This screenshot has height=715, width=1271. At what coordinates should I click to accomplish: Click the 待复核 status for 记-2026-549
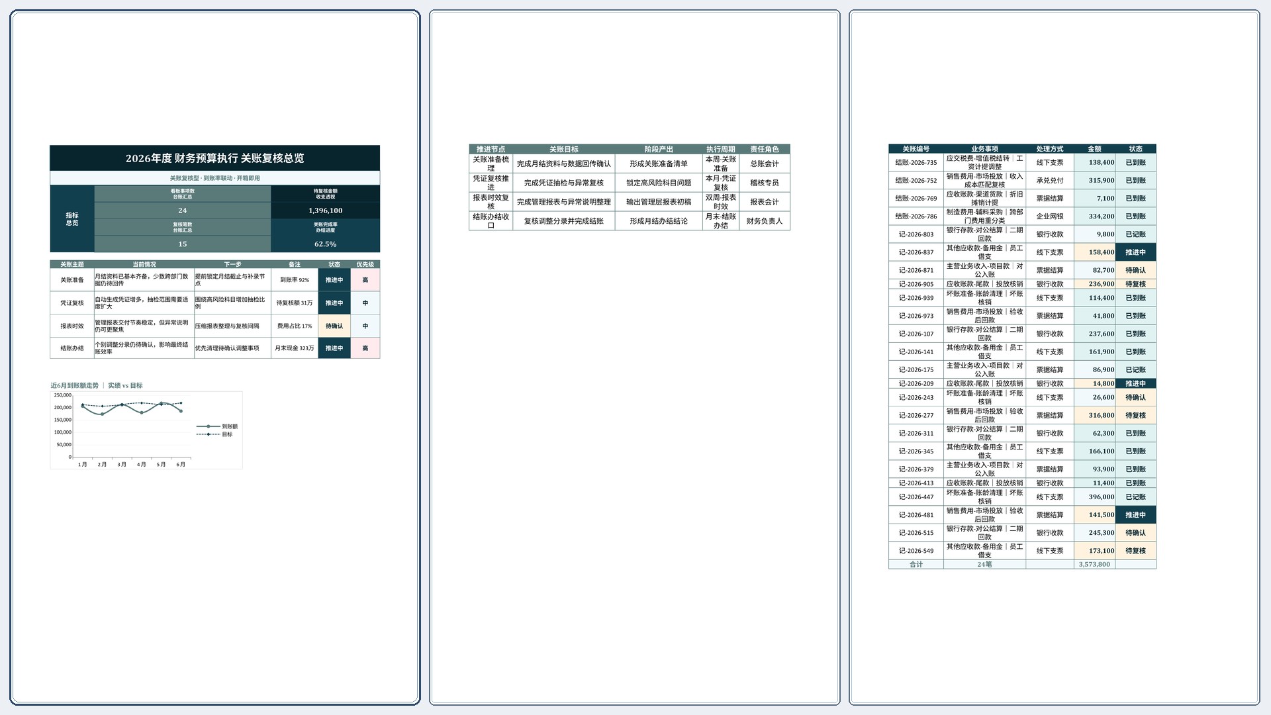1135,551
